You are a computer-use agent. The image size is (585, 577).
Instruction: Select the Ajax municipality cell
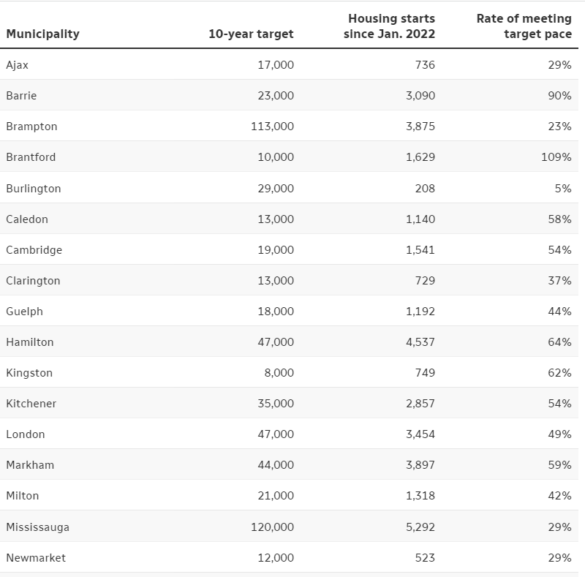coord(18,65)
